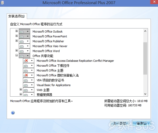Click the 继续(C) continue button
The width and height of the screenshot is (158, 133).
142,123
